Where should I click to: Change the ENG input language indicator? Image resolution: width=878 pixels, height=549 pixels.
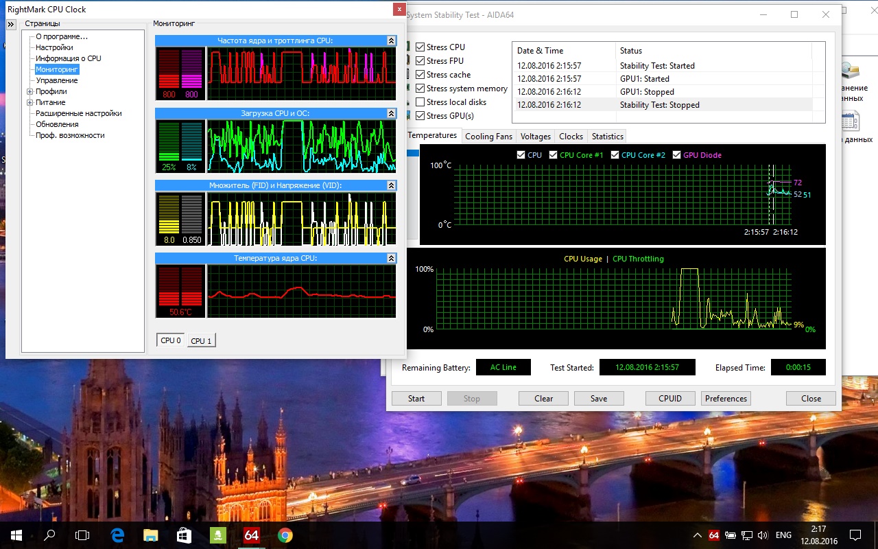[x=783, y=535]
